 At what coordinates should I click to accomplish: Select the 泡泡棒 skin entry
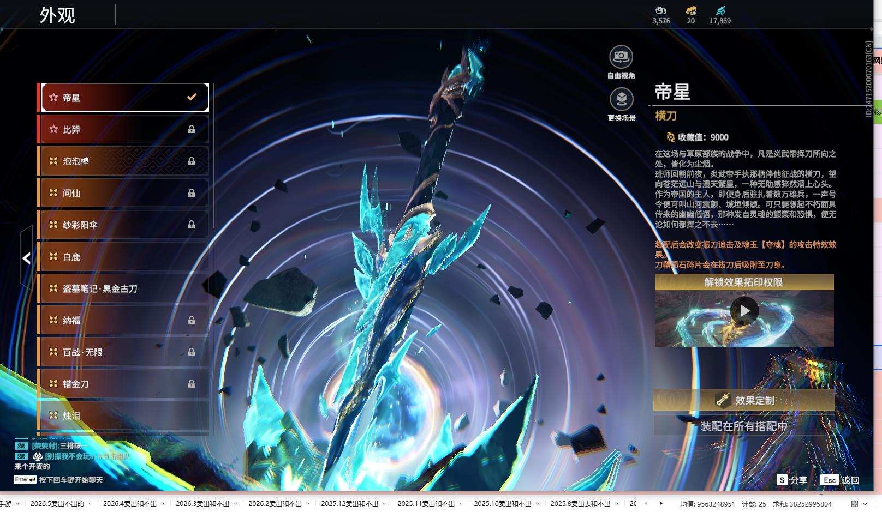point(124,161)
